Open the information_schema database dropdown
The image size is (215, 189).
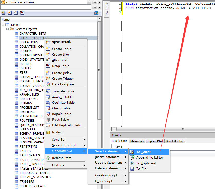(89, 2)
